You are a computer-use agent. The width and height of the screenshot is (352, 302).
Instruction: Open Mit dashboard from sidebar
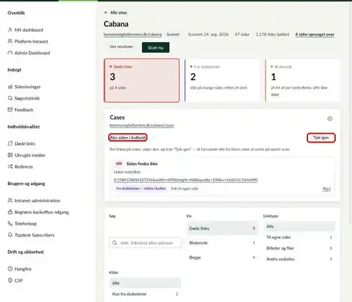click(28, 30)
